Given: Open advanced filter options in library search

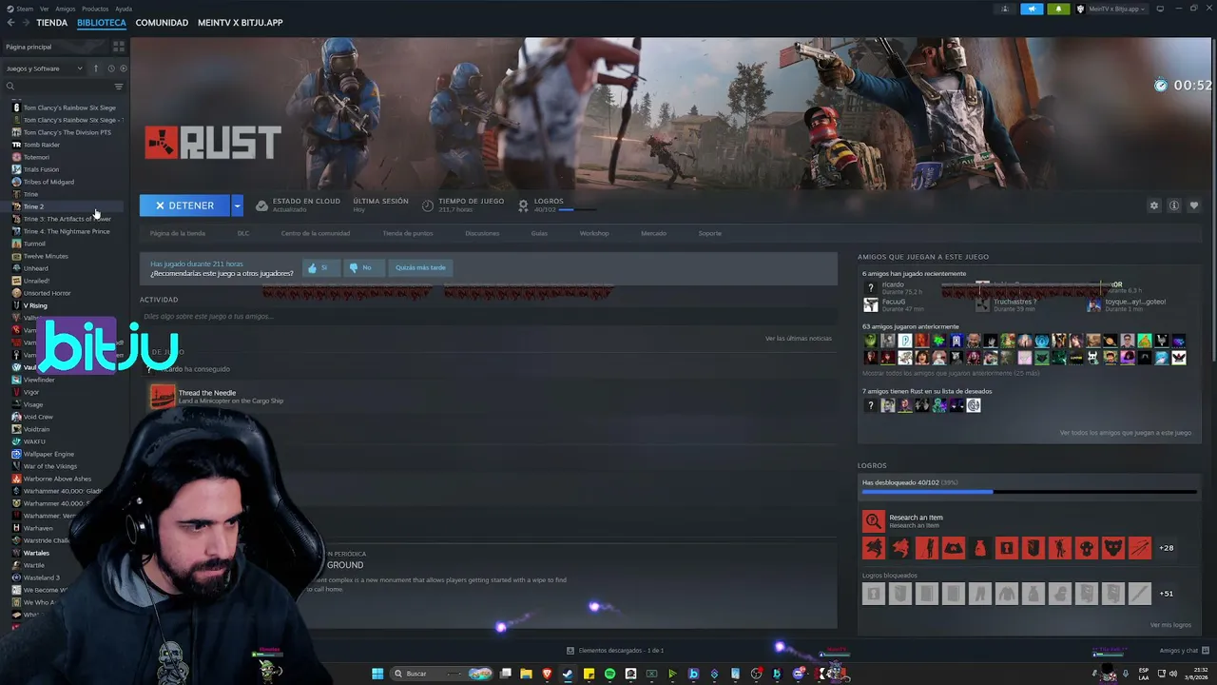Looking at the screenshot, I should 119,87.
